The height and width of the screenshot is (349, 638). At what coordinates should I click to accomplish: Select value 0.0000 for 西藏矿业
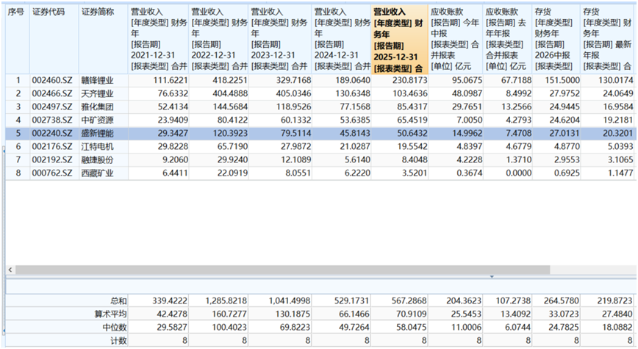click(507, 173)
